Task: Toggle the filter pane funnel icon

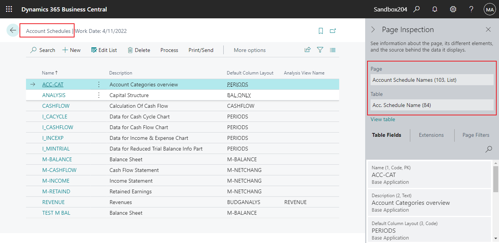Action: pos(320,50)
